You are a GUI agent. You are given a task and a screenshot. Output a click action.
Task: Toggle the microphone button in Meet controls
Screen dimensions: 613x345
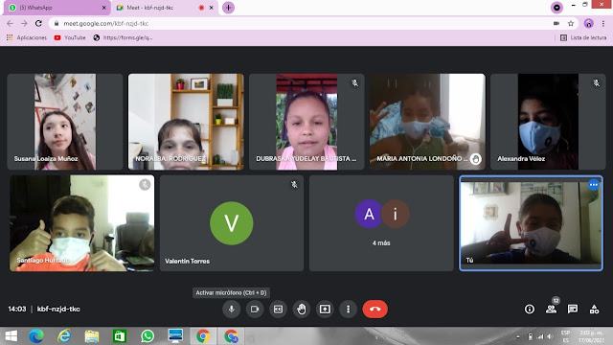coord(232,309)
